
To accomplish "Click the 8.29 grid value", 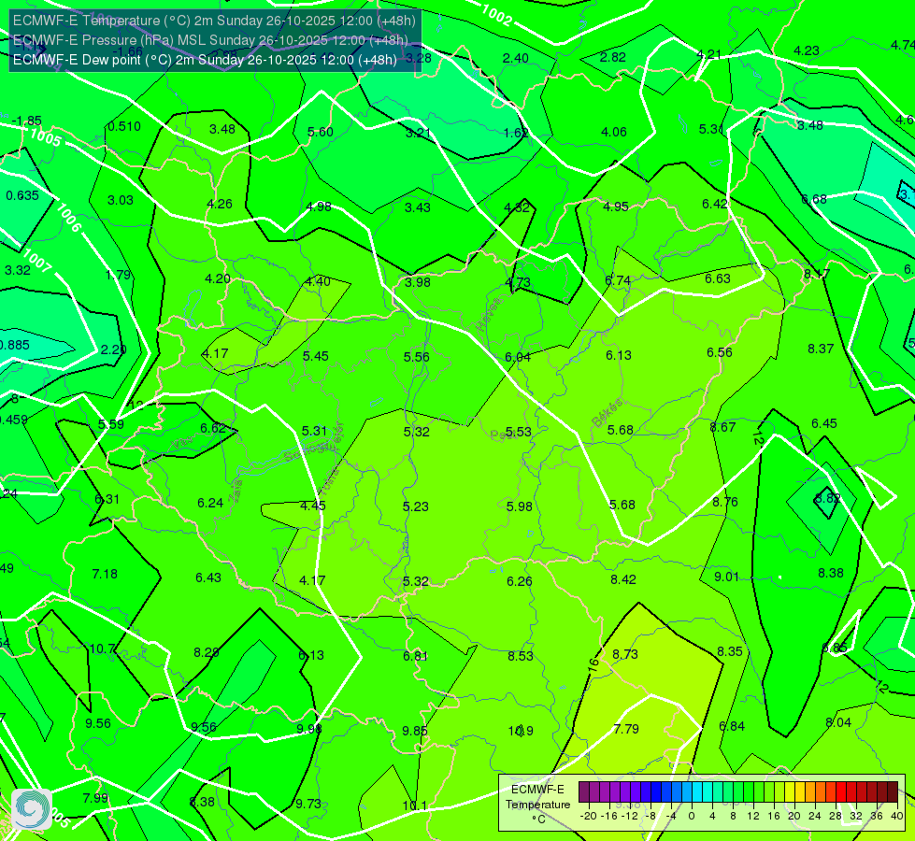I will 207,652.
